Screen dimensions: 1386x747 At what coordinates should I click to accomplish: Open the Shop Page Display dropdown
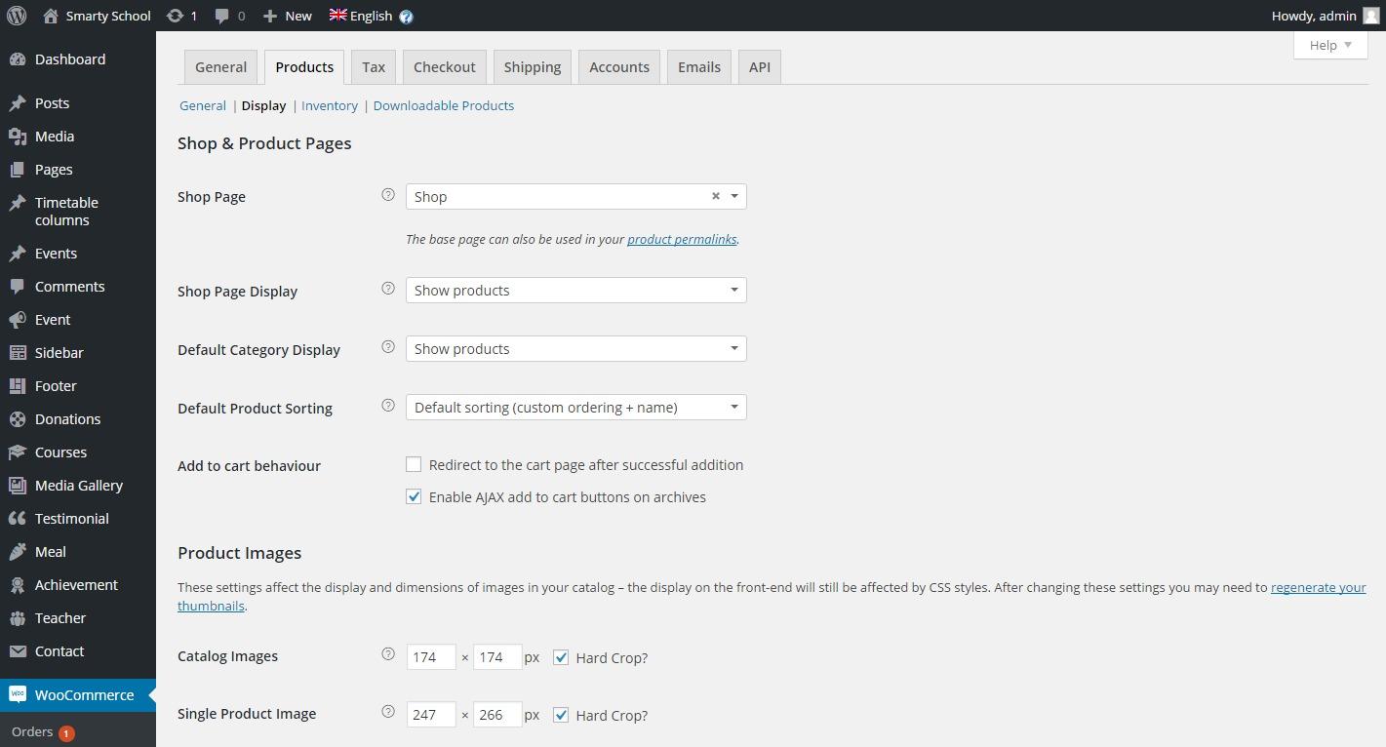tap(575, 291)
